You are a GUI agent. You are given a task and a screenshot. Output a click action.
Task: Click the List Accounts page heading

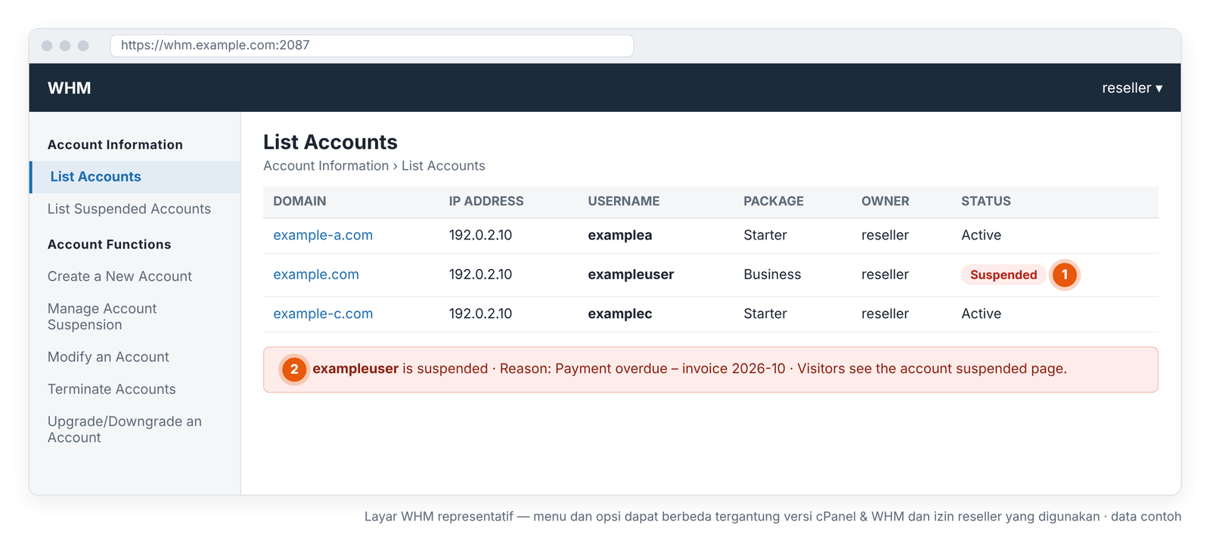click(x=330, y=142)
